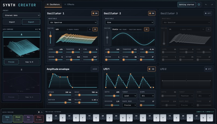The height and width of the screenshot is (124, 217).
Task: Adjust Oscillator 2 Fine slider
Action: [x=147, y=52]
